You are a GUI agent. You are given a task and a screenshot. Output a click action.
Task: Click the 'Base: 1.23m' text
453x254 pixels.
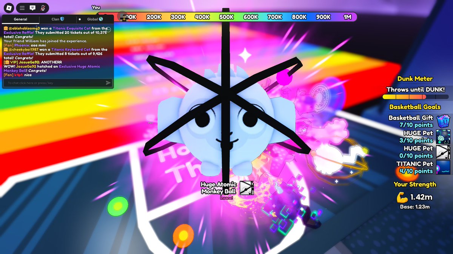coord(415,207)
